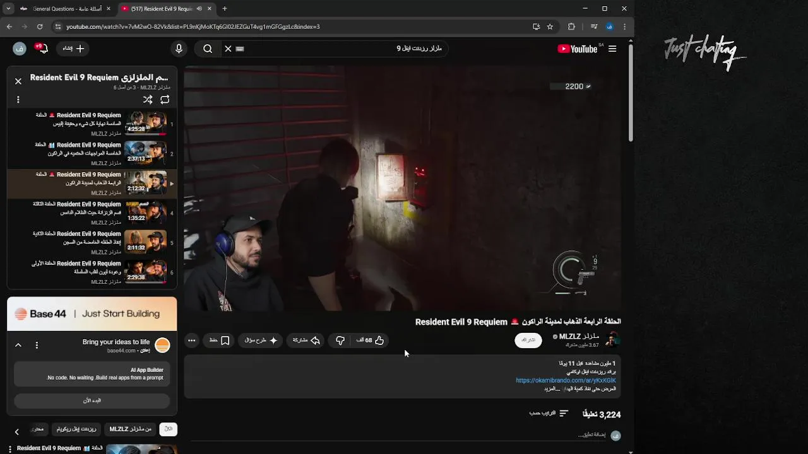Open base44.com advertiser logo
Screen dimensions: 808x454
(162, 345)
